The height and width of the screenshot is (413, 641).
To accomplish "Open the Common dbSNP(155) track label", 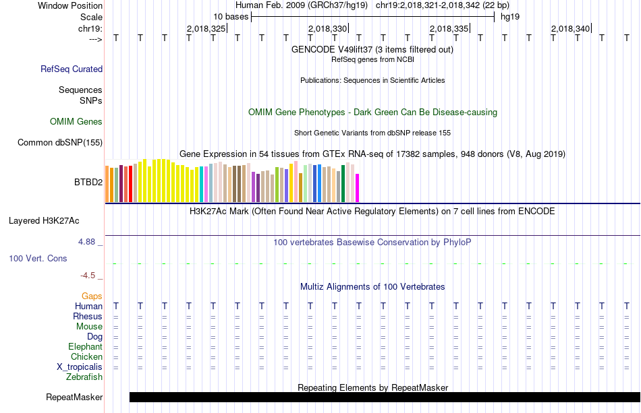I will tap(60, 142).
